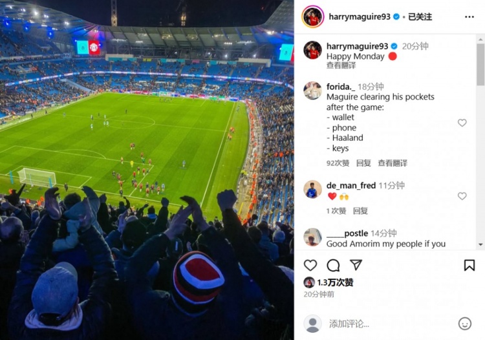485x340 pixels.
Task: Save post with the bookmark icon
Action: (x=469, y=265)
